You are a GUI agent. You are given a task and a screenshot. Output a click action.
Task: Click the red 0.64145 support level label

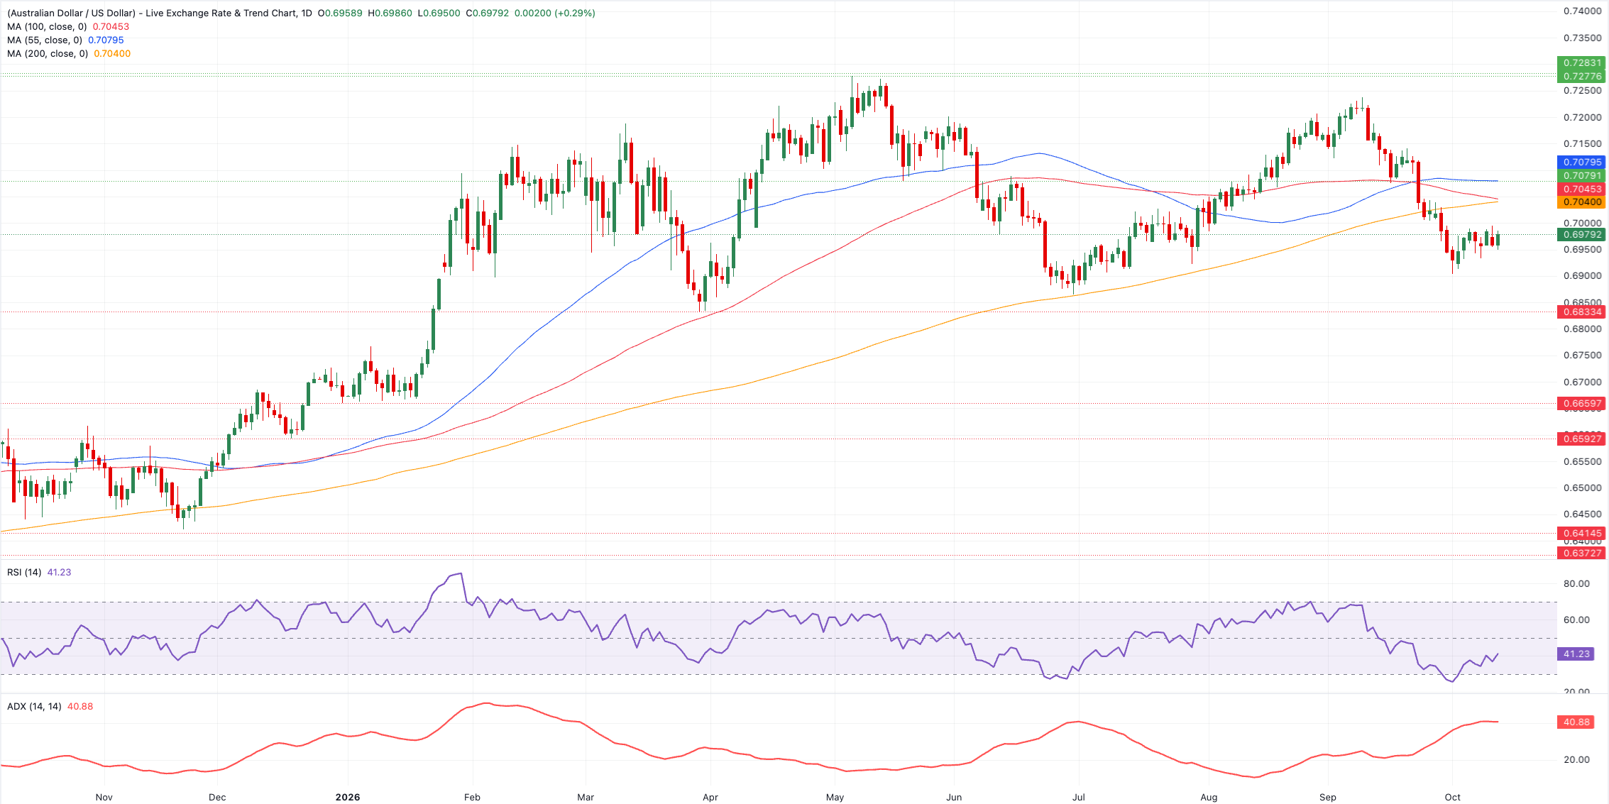click(1582, 534)
